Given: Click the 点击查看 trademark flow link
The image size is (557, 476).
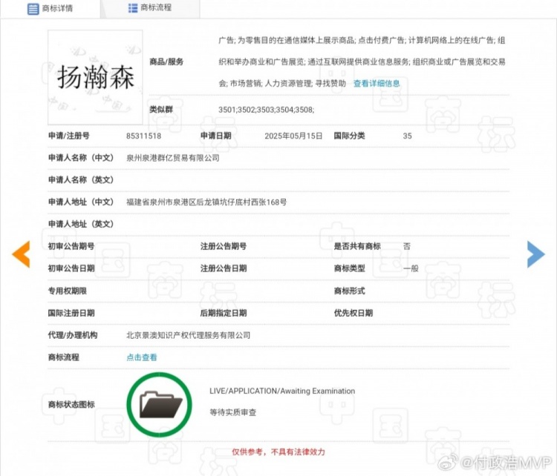Looking at the screenshot, I should pyautogui.click(x=142, y=357).
